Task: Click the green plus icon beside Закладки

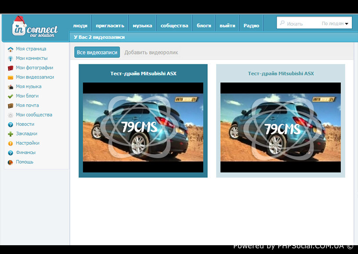Action: click(11, 134)
